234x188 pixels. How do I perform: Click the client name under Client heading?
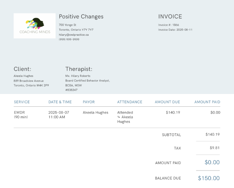[23, 76]
